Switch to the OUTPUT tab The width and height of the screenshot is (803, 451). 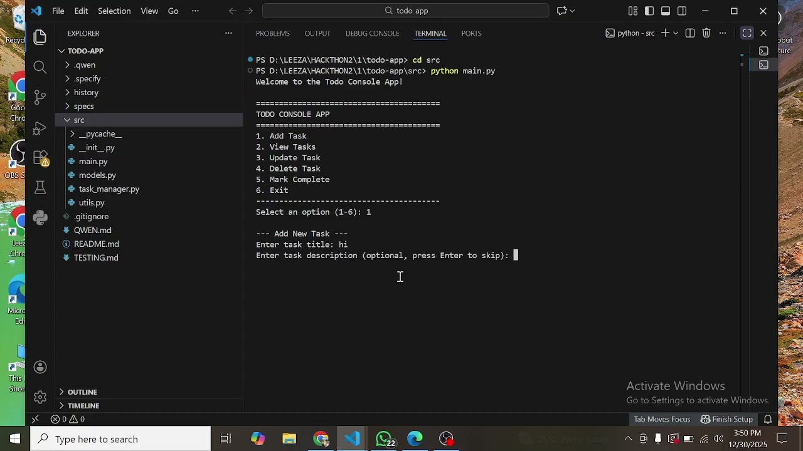(317, 33)
